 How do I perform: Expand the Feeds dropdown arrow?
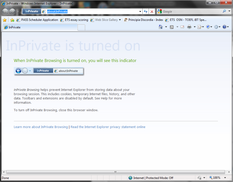tap(177, 27)
